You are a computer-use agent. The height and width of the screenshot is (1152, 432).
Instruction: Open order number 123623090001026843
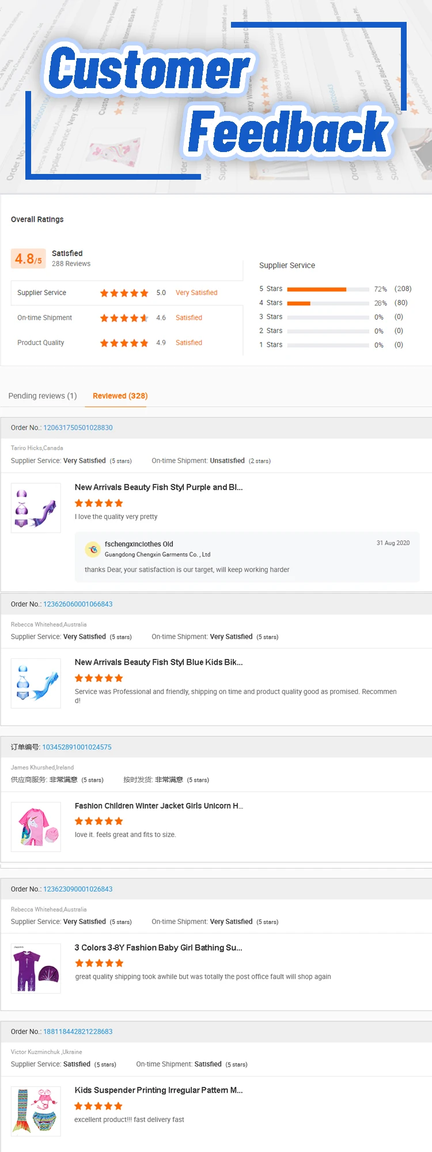[x=78, y=889]
